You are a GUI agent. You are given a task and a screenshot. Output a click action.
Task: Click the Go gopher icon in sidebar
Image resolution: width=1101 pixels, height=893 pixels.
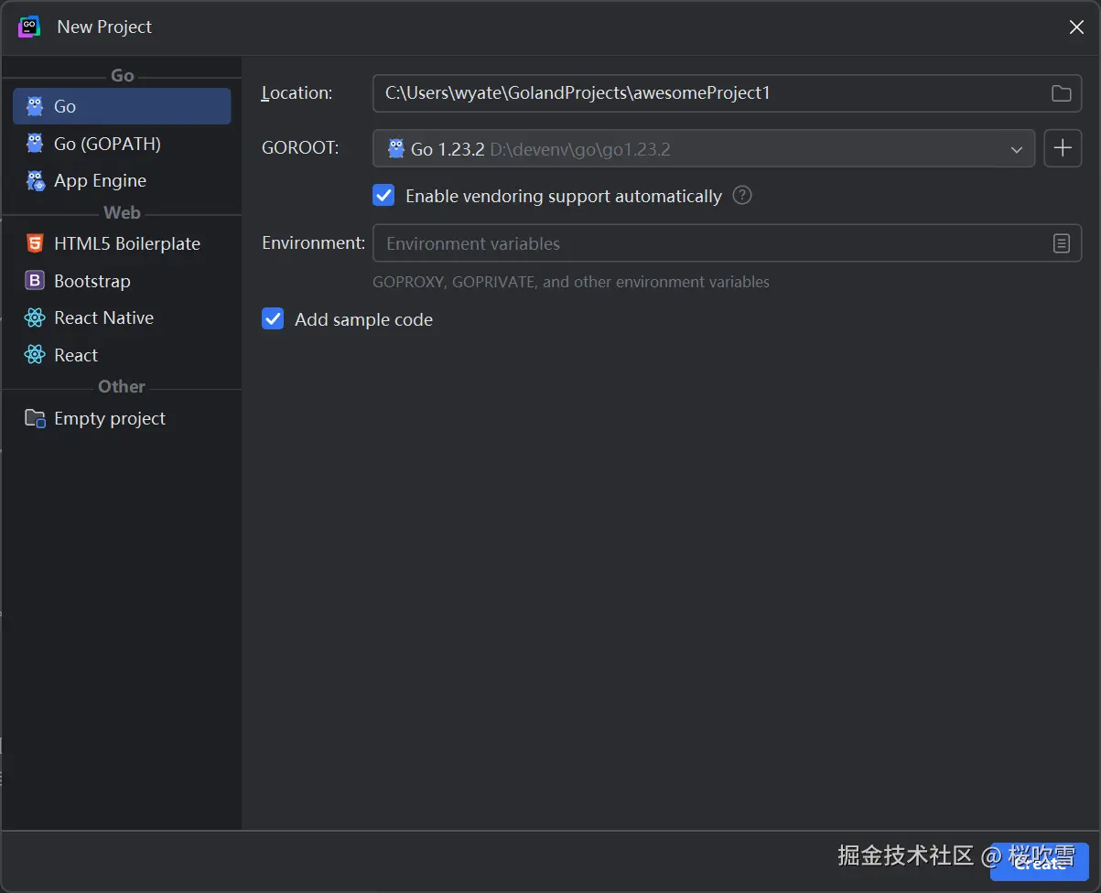[x=35, y=106]
